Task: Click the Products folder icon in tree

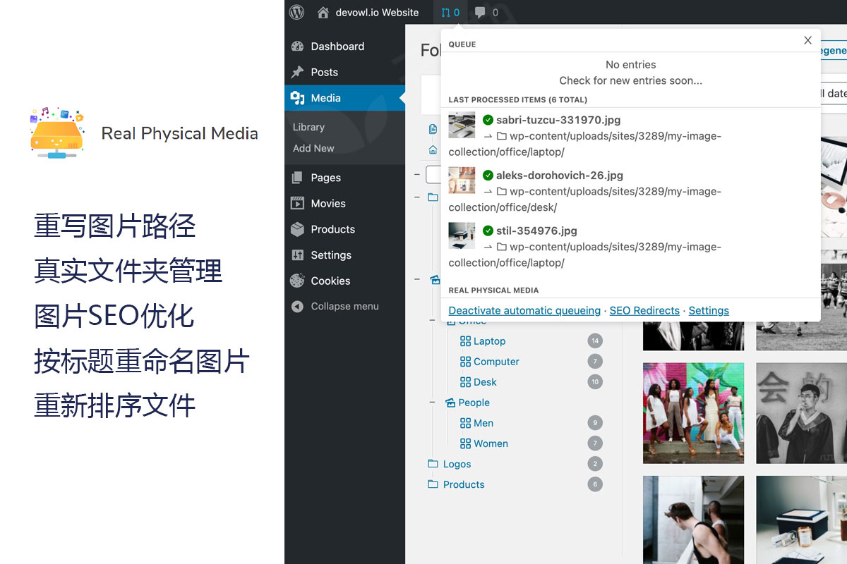Action: point(433,484)
